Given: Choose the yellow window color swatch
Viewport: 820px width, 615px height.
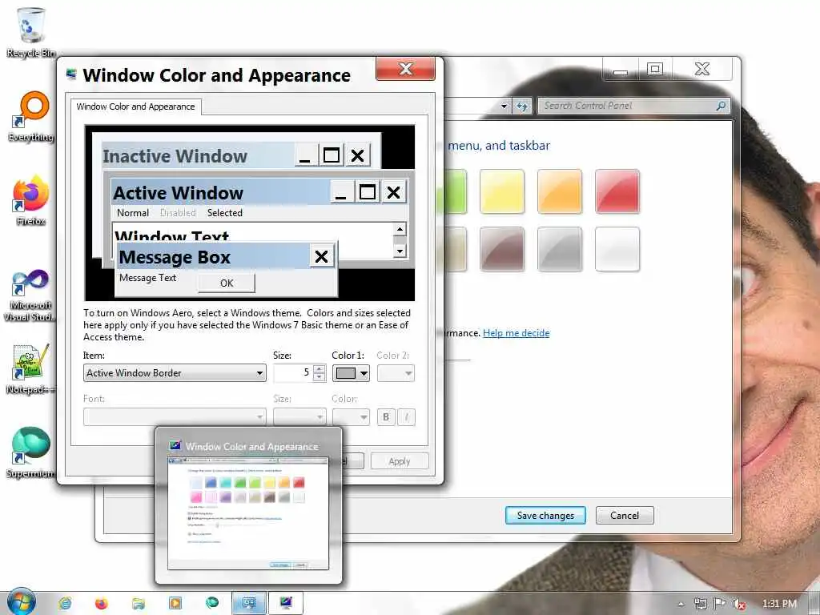Looking at the screenshot, I should tap(502, 191).
